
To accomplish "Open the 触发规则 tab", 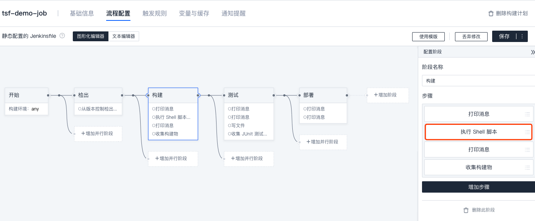I will click(154, 13).
